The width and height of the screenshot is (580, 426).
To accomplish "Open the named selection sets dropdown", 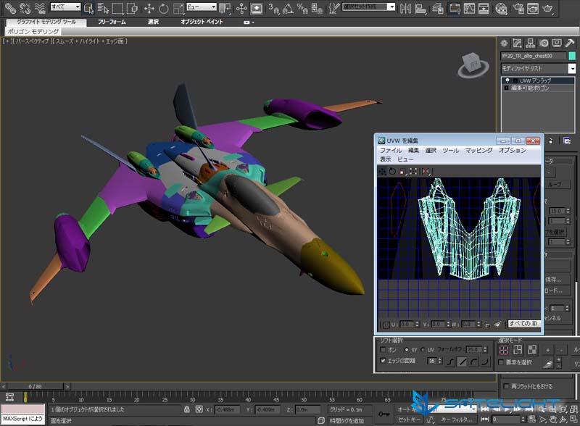I will [x=368, y=7].
